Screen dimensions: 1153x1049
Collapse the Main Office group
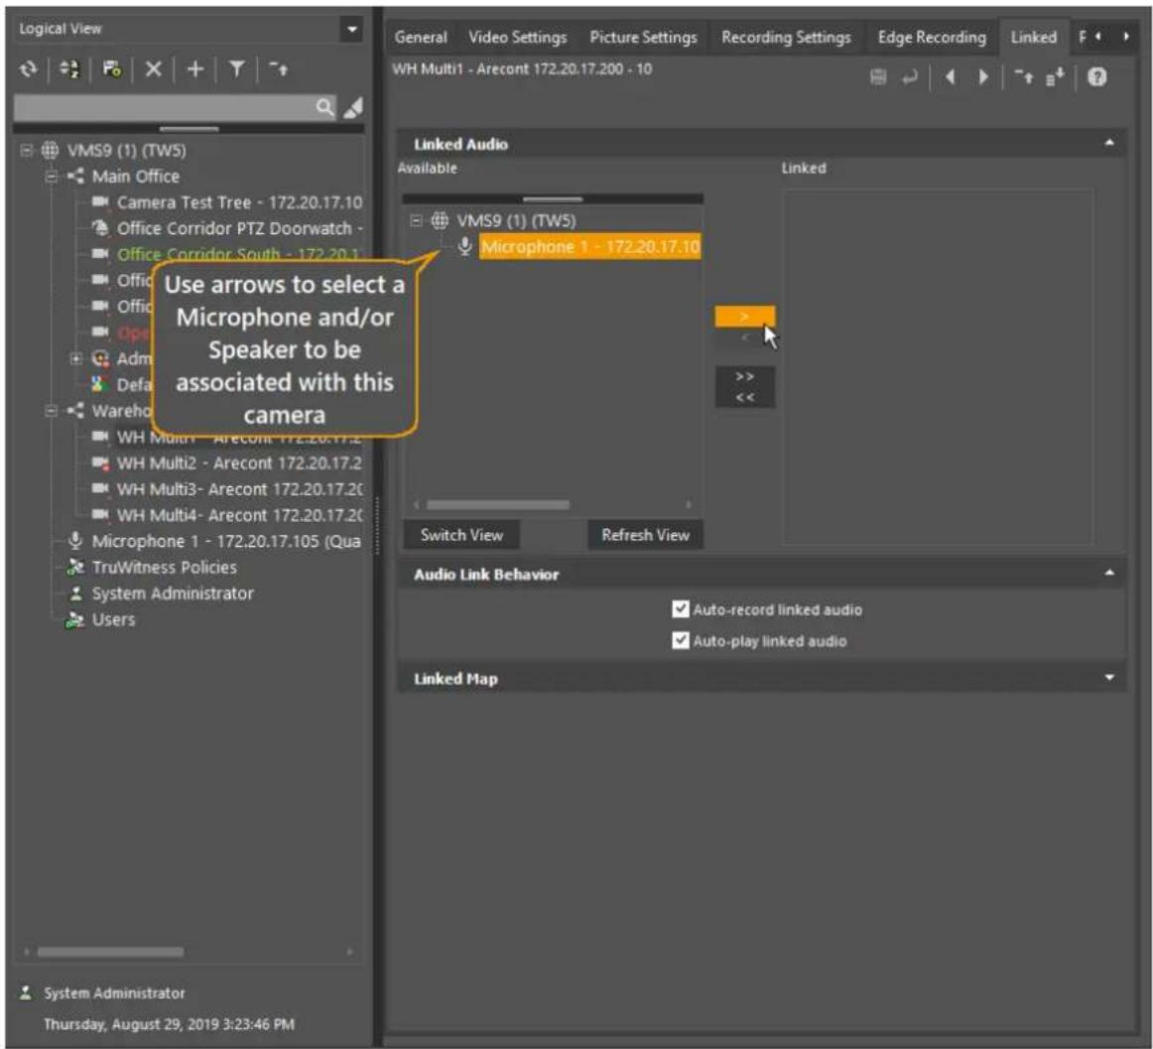point(52,177)
